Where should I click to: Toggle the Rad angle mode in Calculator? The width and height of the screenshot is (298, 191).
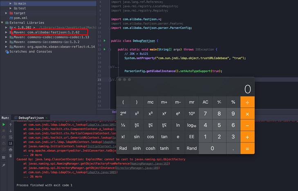click(123, 148)
